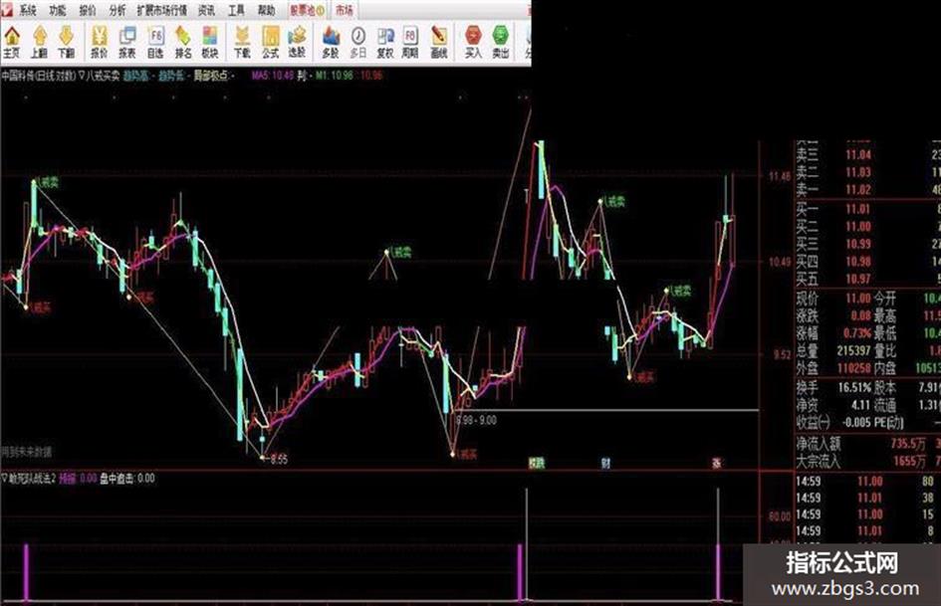
Task: Open the 选股 stock picker icon
Action: point(297,43)
